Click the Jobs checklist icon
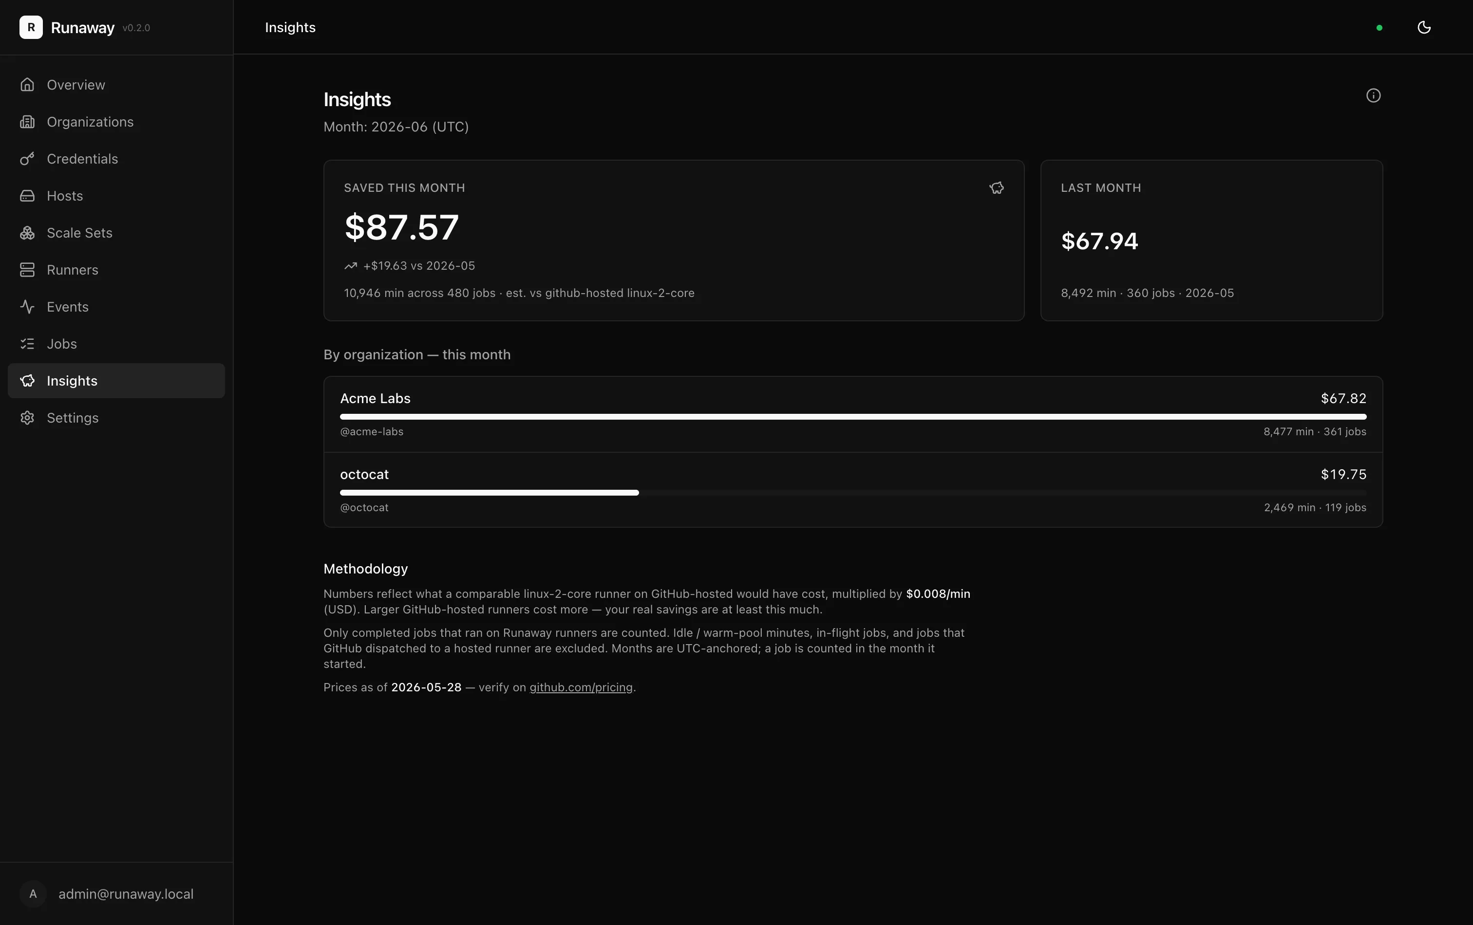 point(27,344)
